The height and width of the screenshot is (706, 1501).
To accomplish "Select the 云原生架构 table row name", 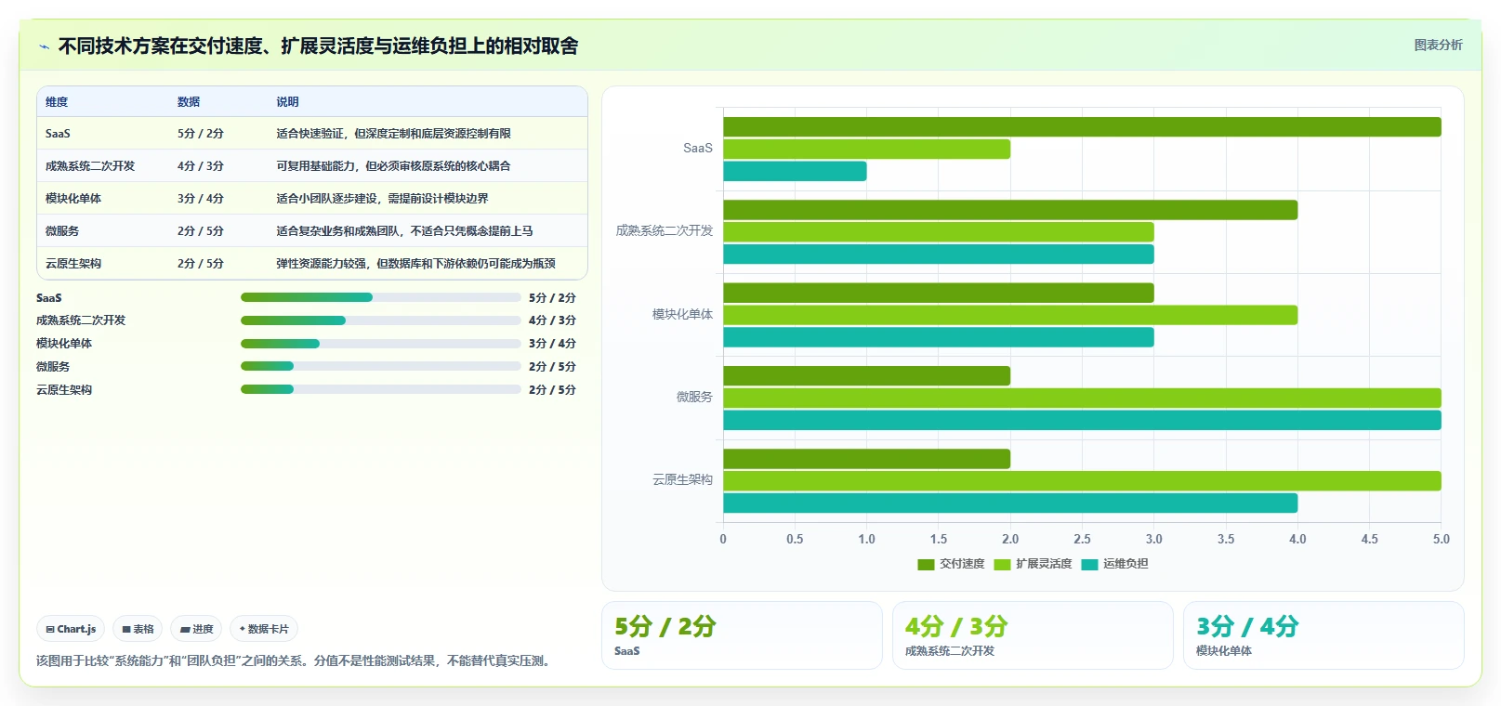I will [x=73, y=264].
